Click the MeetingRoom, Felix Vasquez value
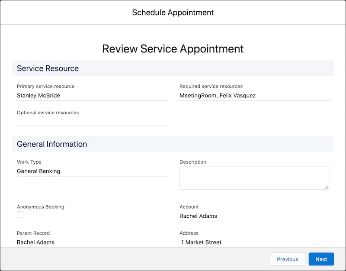 (x=218, y=95)
